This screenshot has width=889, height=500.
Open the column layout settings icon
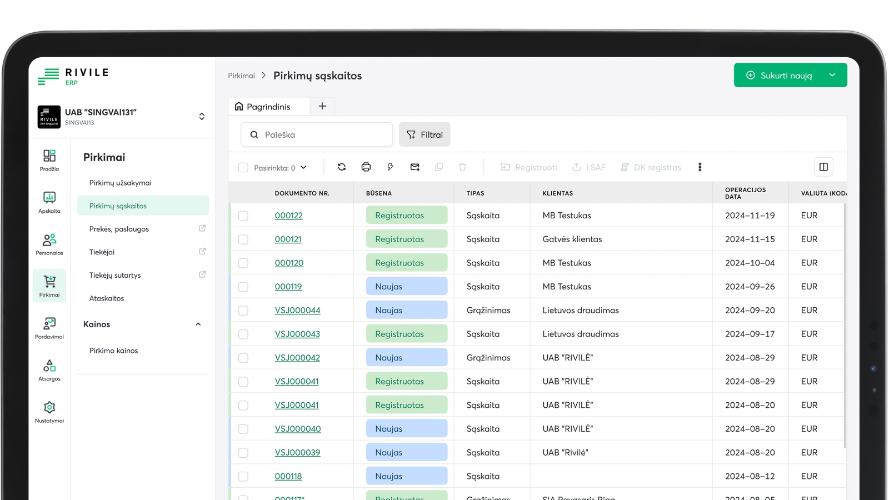click(823, 167)
